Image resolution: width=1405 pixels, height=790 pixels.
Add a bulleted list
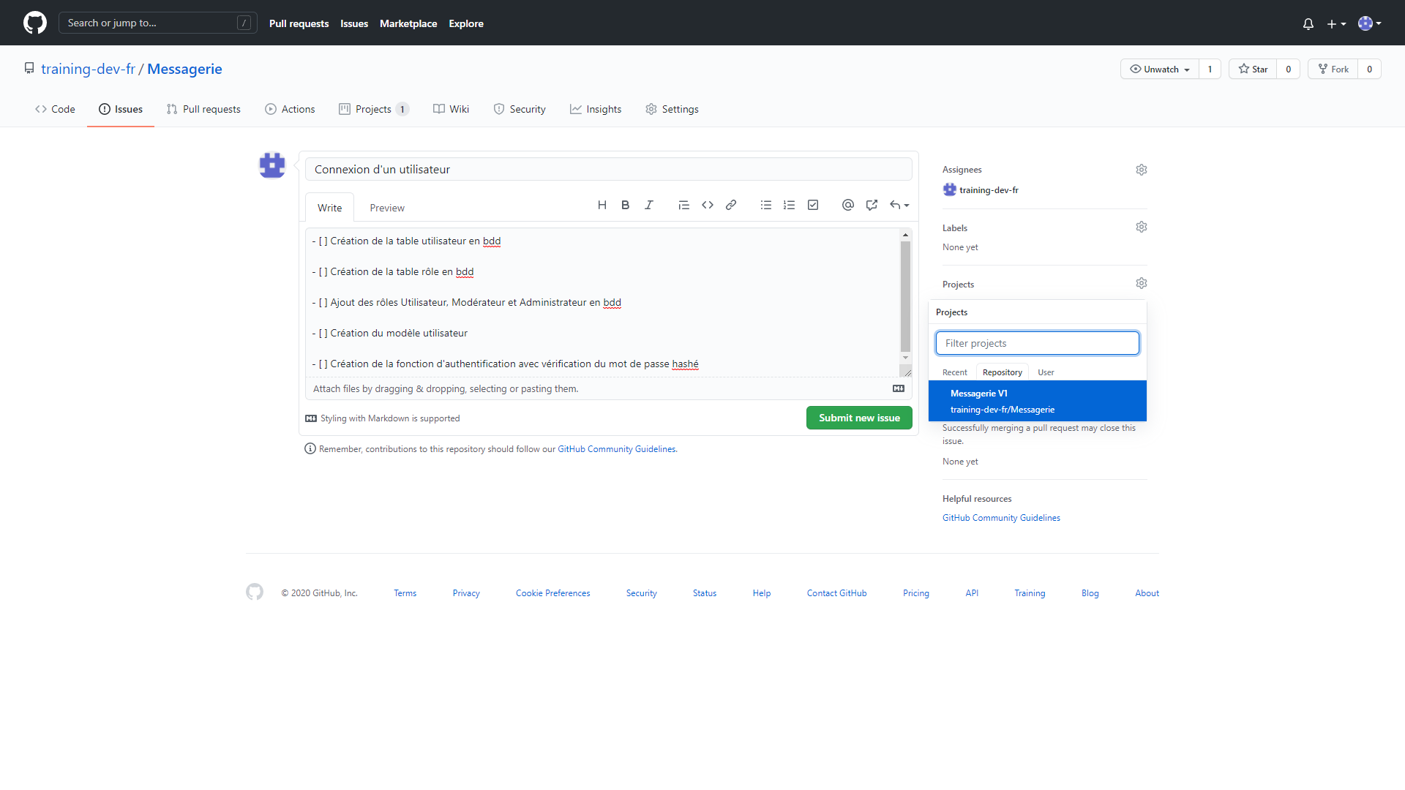(765, 205)
